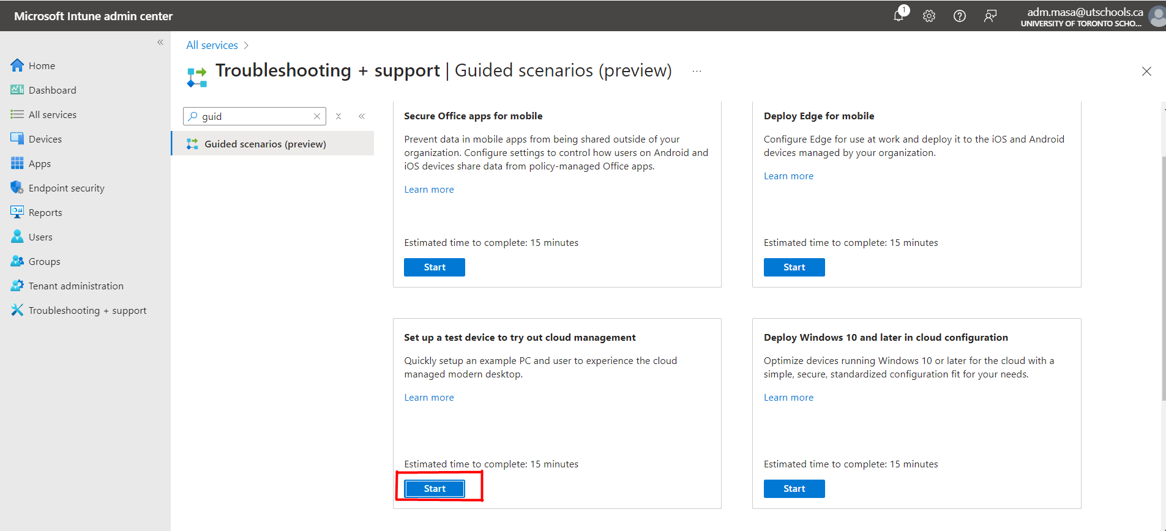1166x531 pixels.
Task: Open the help question mark icon
Action: coord(960,16)
